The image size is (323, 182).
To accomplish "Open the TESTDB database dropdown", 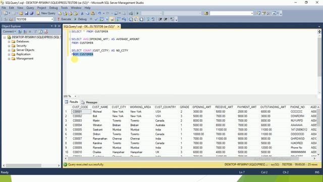I will pyautogui.click(x=52, y=19).
